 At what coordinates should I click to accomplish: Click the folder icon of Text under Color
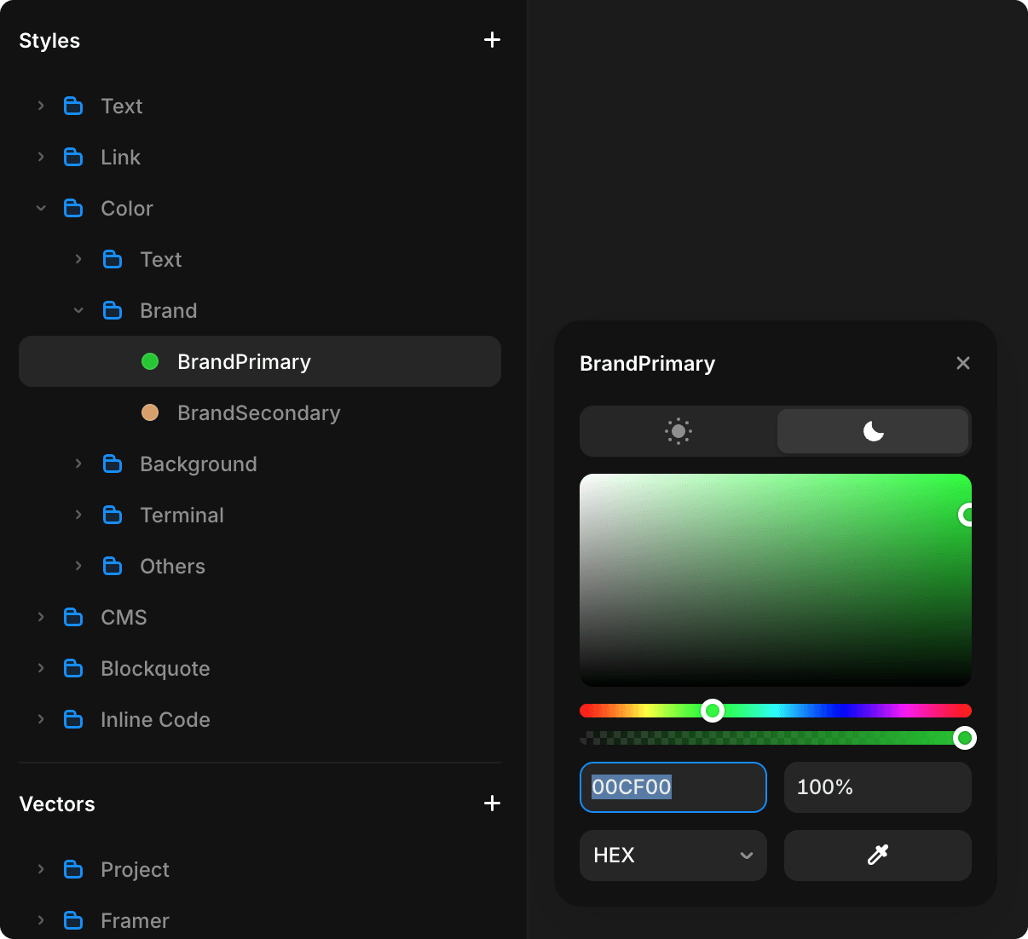(113, 259)
